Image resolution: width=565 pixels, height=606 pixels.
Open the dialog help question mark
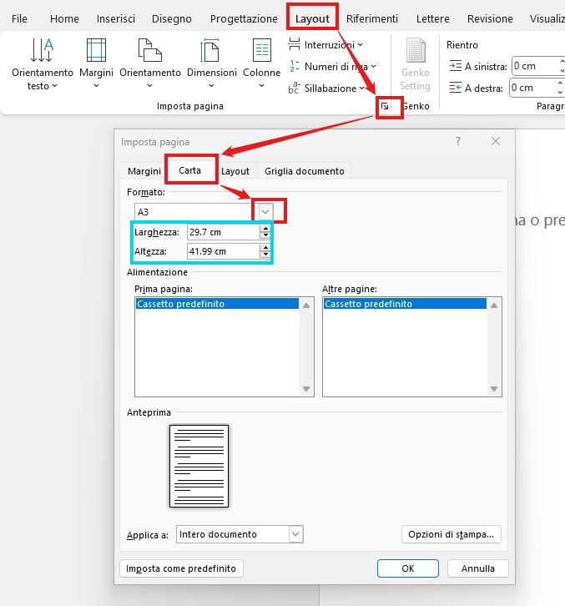458,141
